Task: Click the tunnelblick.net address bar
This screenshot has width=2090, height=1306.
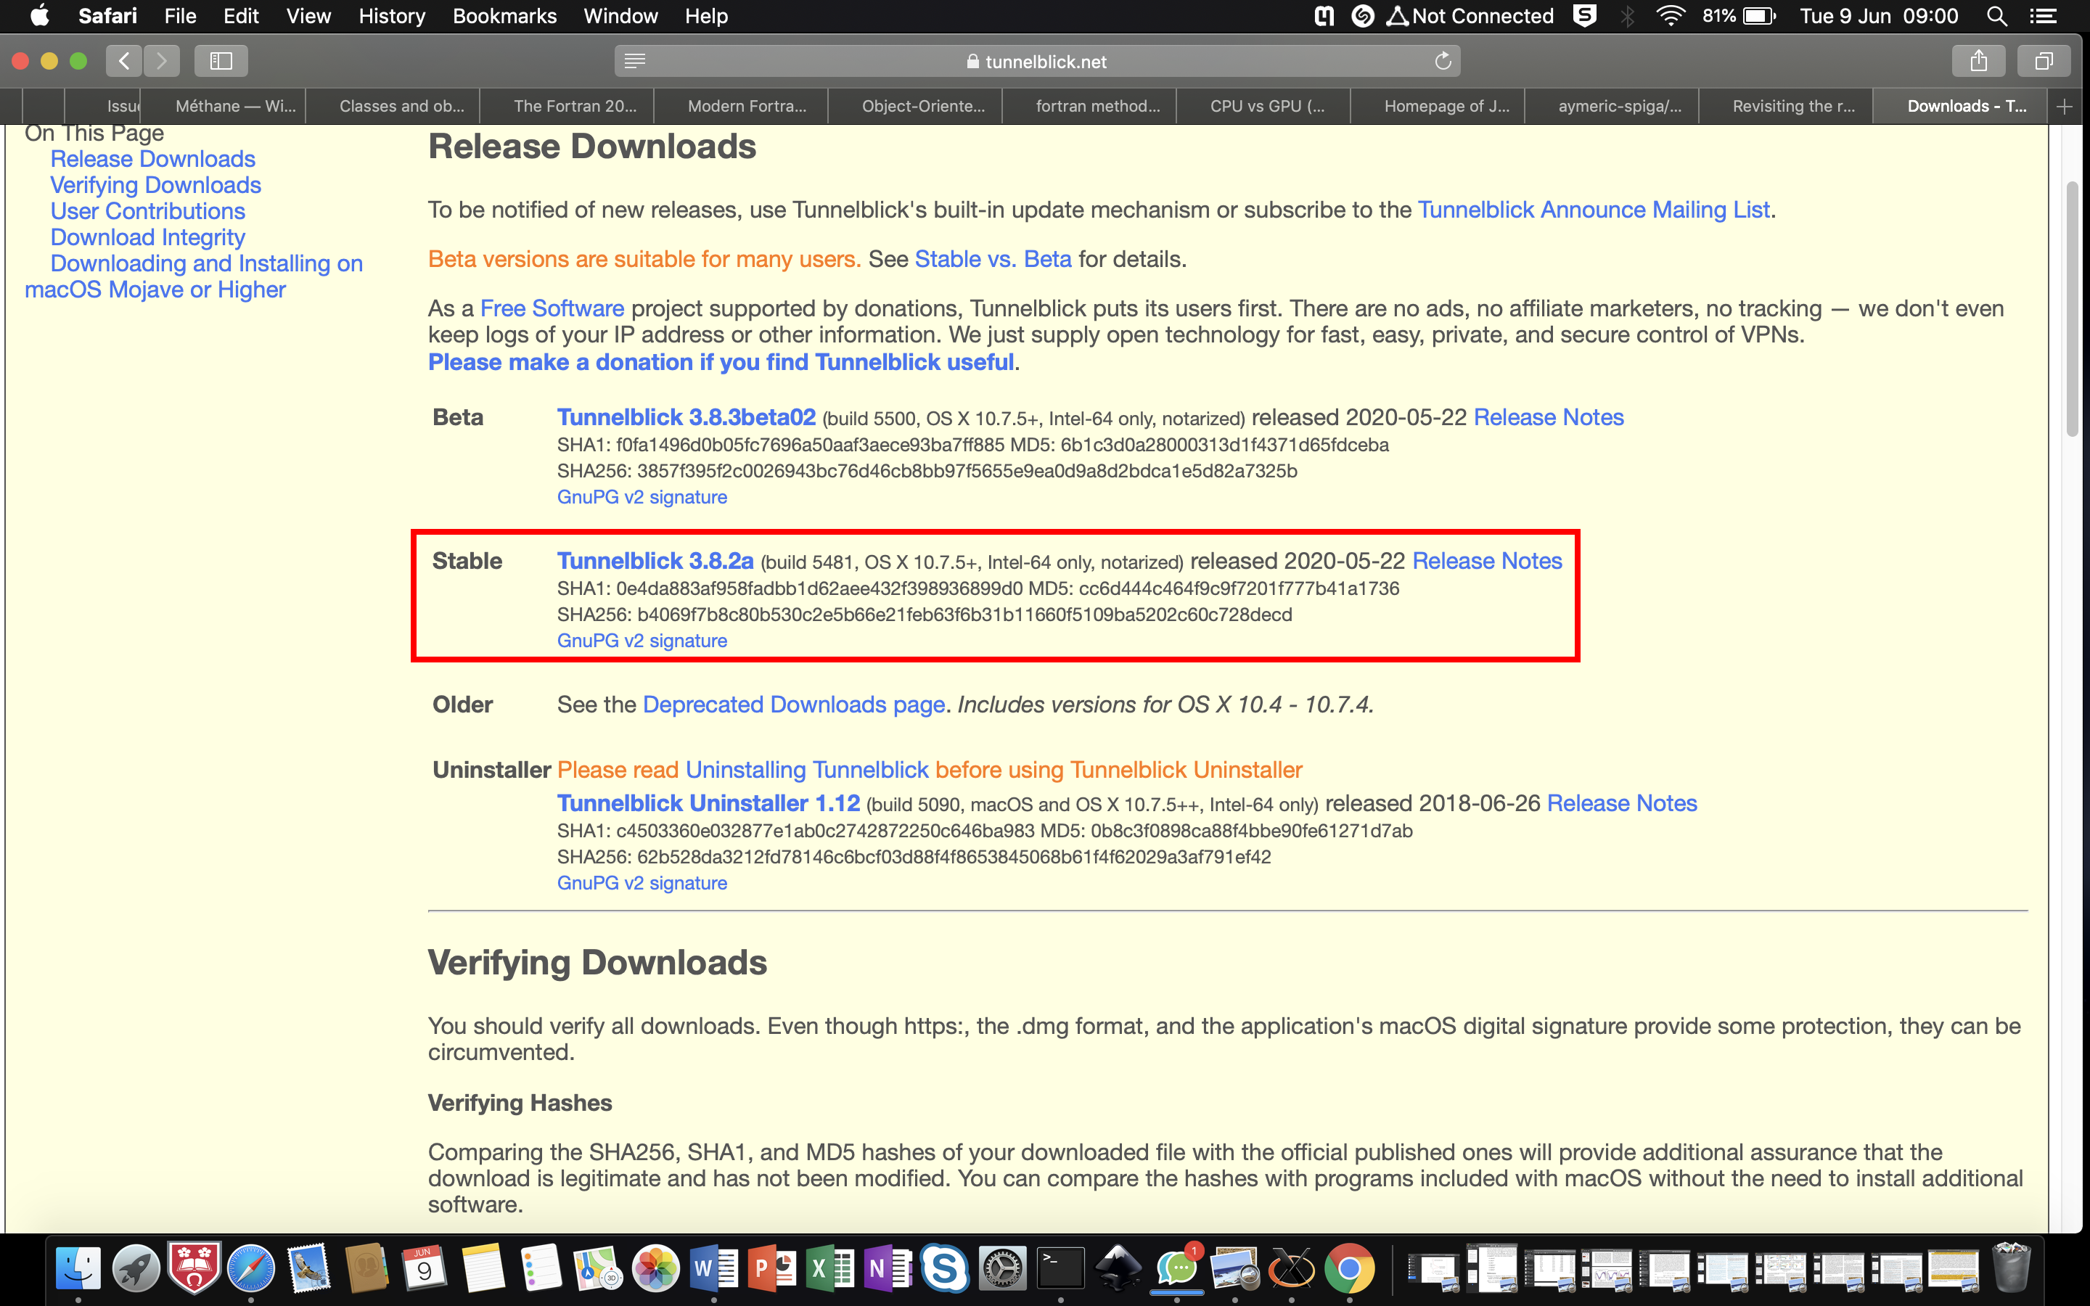Action: click(1037, 60)
